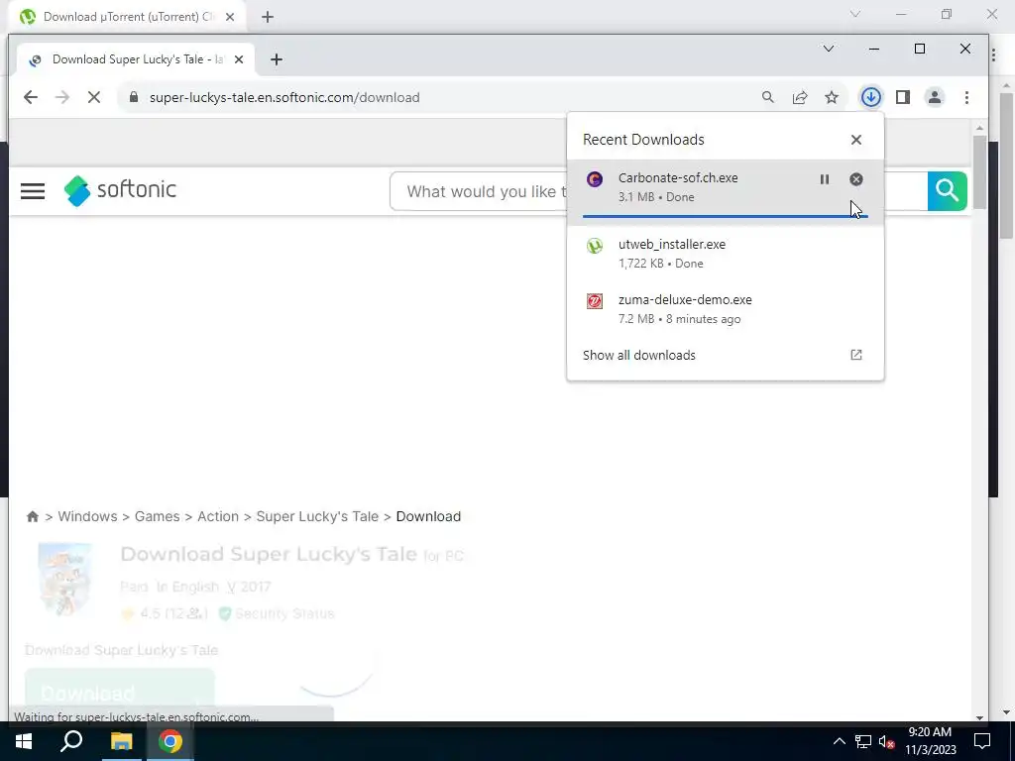Viewport: 1015px width, 761px height.
Task: Open the Windows Start menu
Action: click(x=24, y=741)
